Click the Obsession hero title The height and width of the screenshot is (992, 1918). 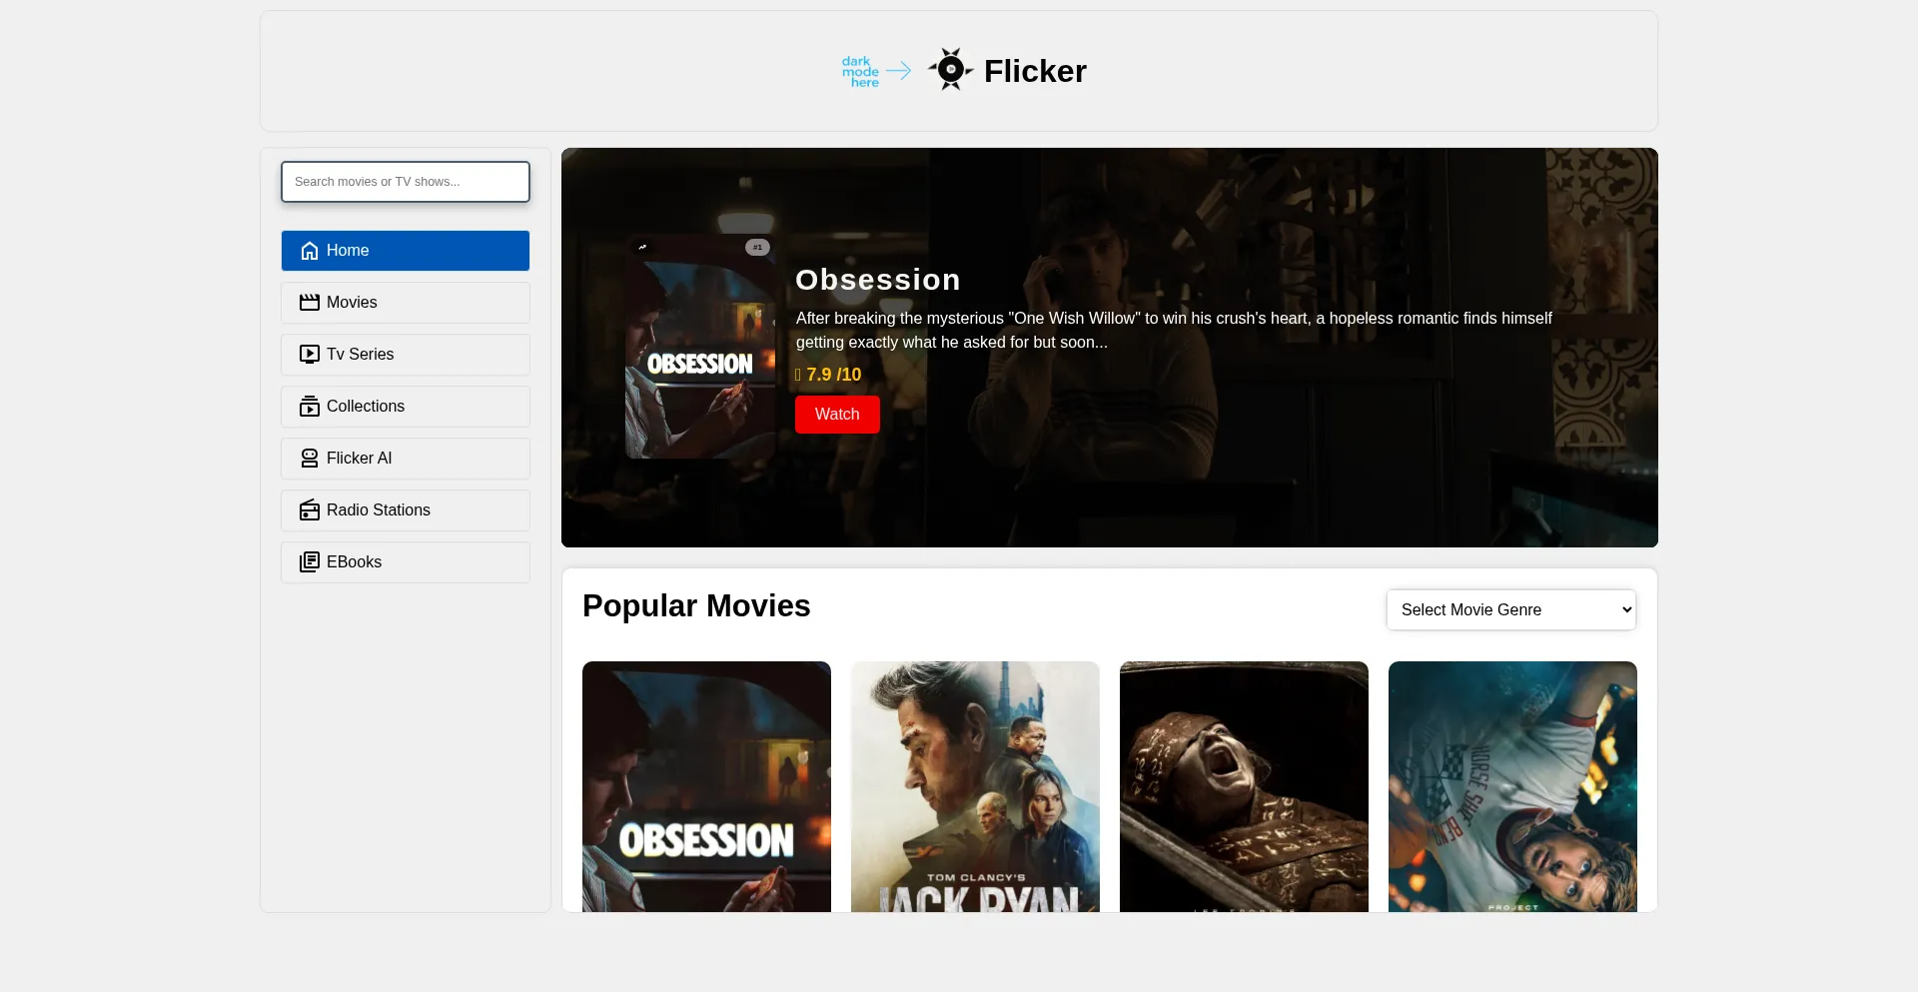point(878,280)
